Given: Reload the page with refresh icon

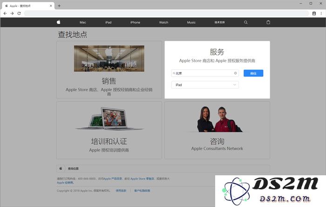Looking at the screenshot, I should coord(19,14).
